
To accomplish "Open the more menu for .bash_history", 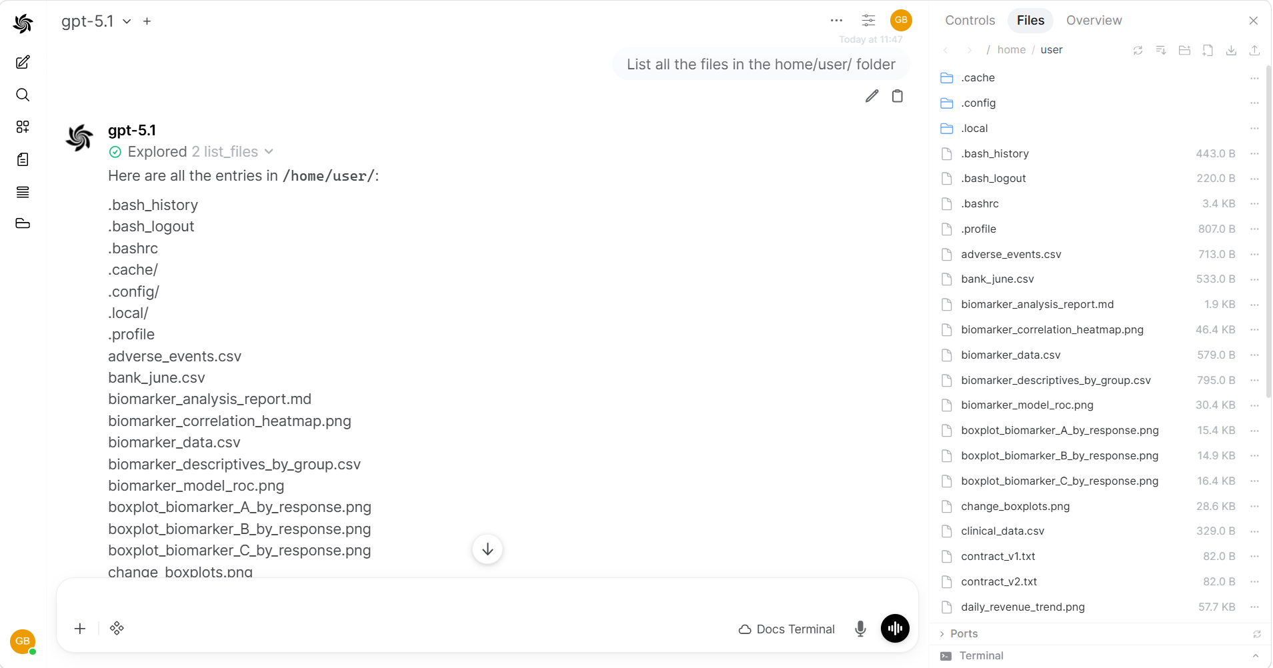I will (x=1254, y=154).
